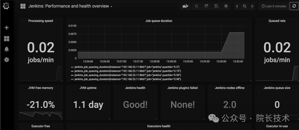The width and height of the screenshot is (299, 130).
Task: Open the Configuration gear in sidebar
Action: click(6, 60)
